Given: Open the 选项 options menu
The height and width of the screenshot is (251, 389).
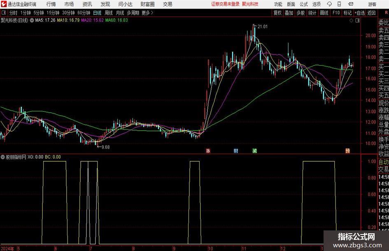Looking at the screenshot, I should pyautogui.click(x=316, y=4).
